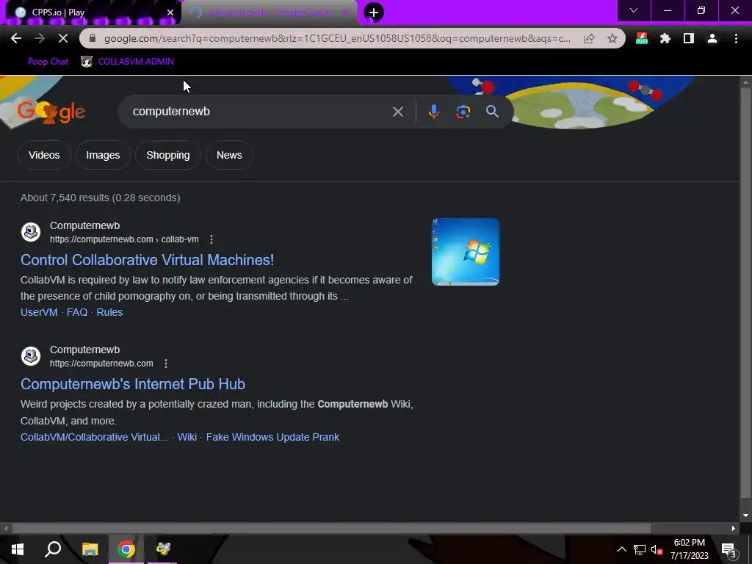Open Computernewb's Internet Pub Hub result

tap(133, 384)
